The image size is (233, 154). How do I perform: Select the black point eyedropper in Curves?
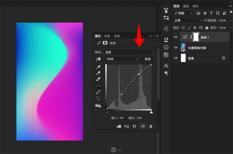[98, 67]
